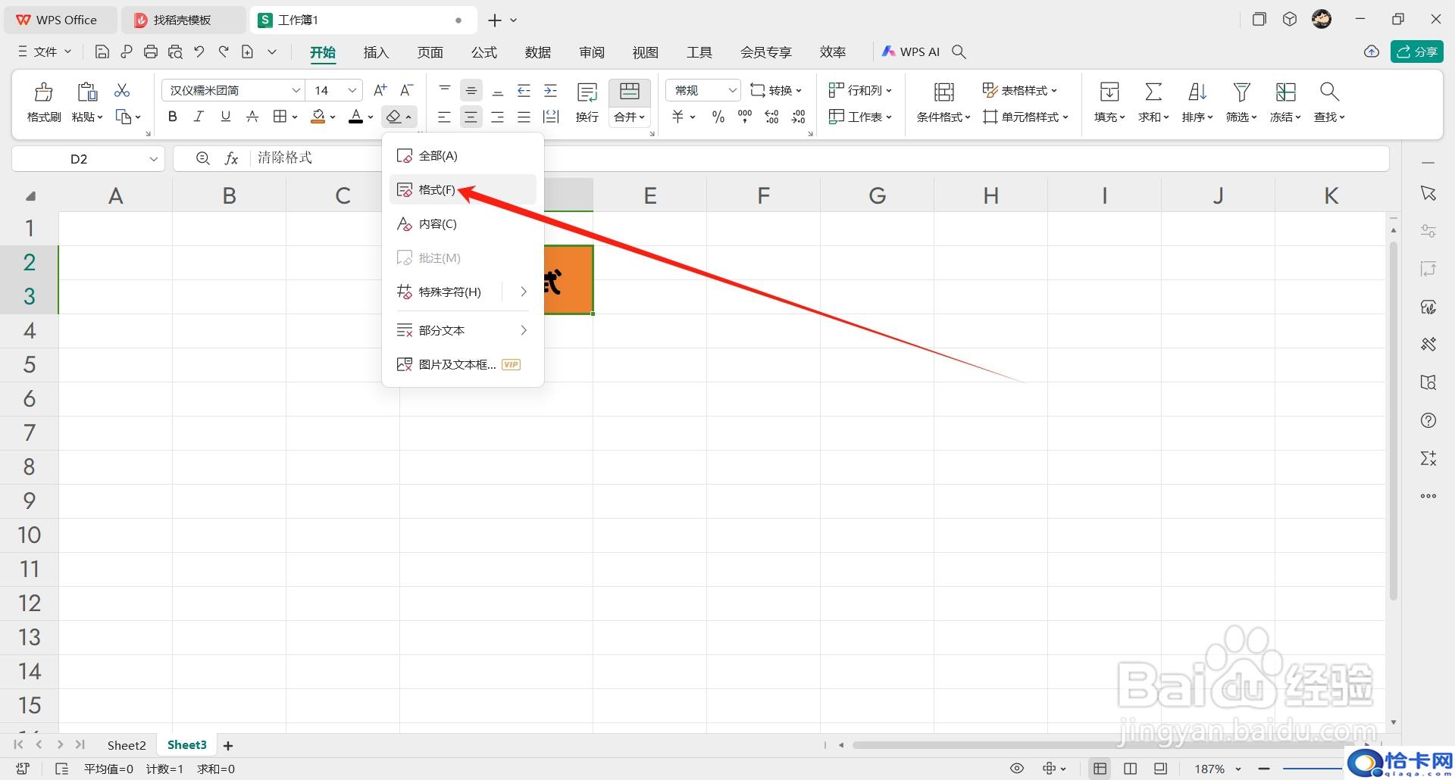The height and width of the screenshot is (780, 1455).
Task: Open the font name combo box
Action: click(x=233, y=90)
